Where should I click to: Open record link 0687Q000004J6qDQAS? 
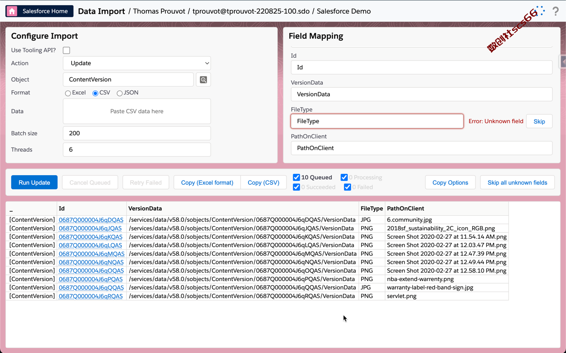[x=91, y=220]
